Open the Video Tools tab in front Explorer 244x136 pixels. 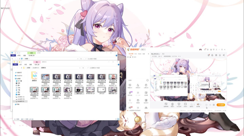(37, 64)
